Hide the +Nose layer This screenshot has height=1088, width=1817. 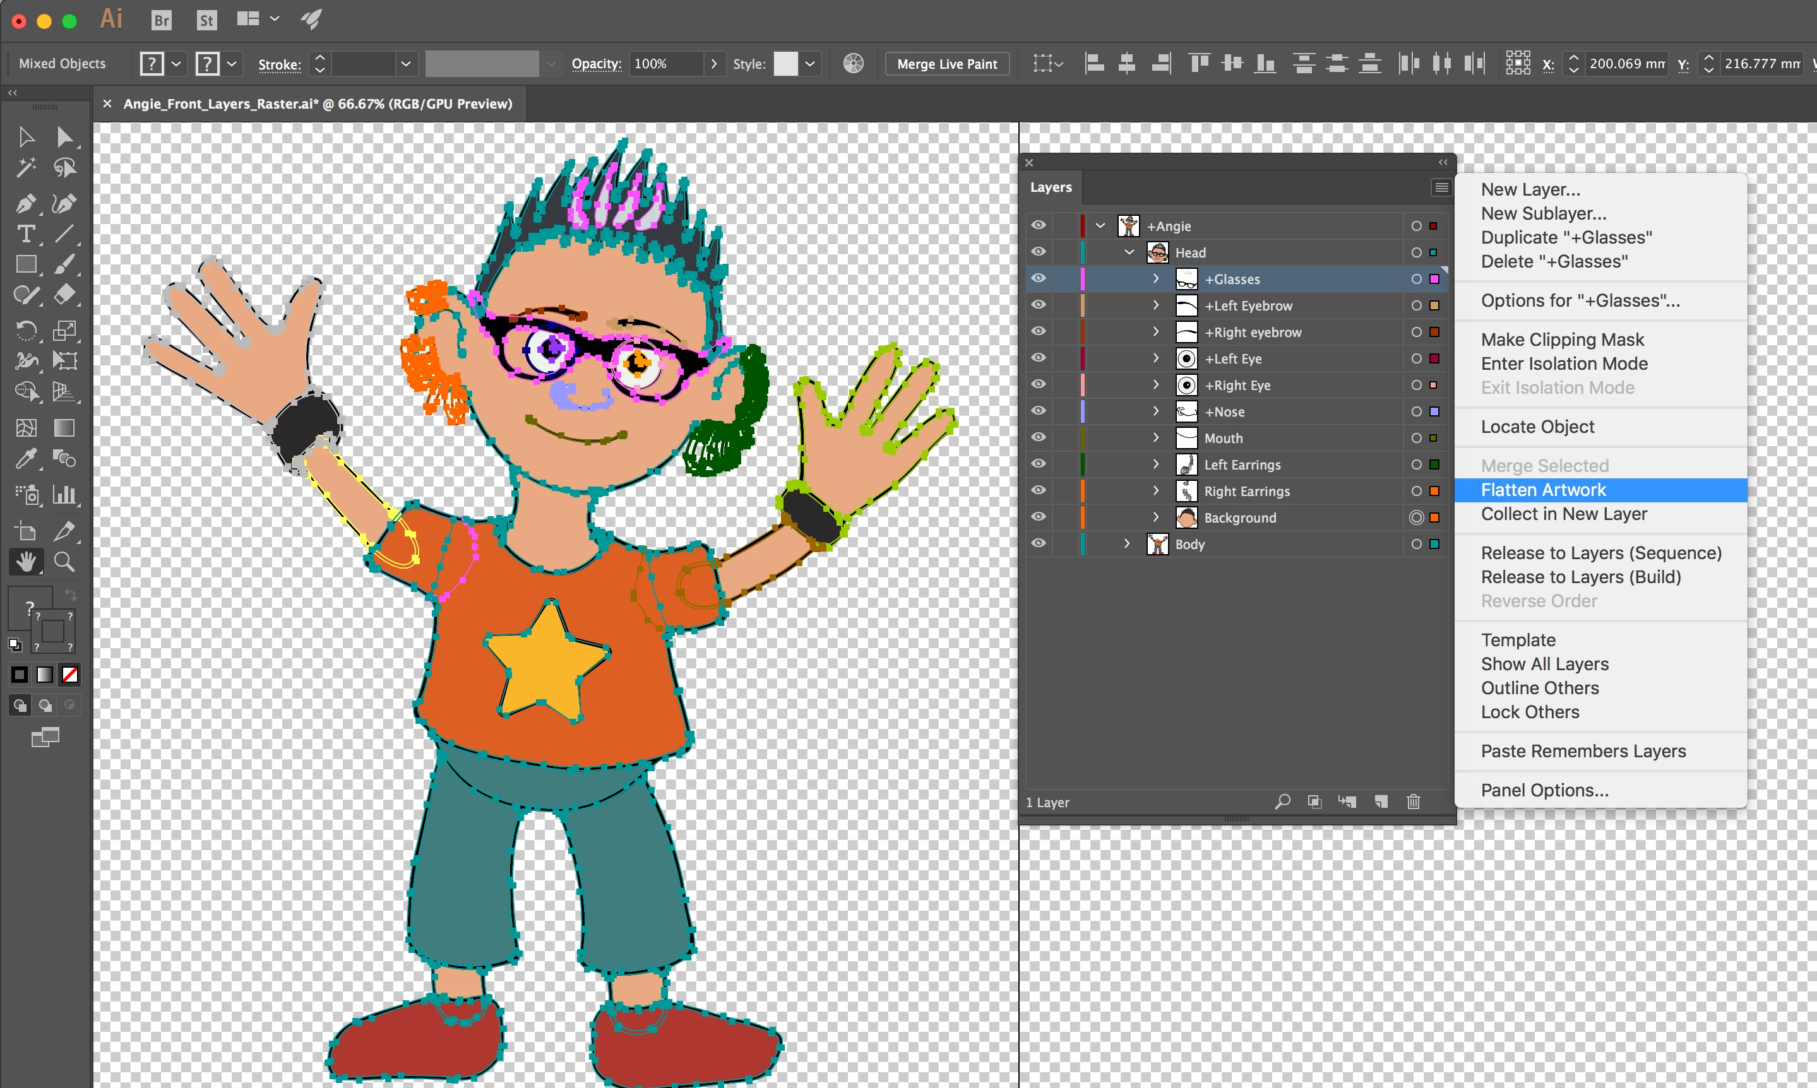coord(1039,411)
